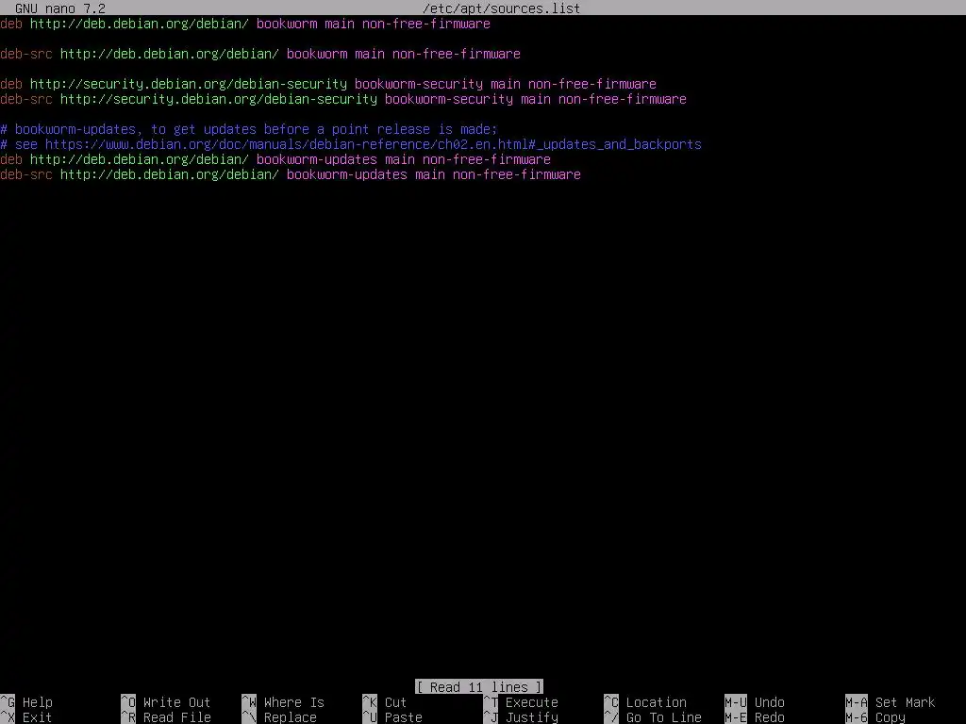Click the deb-src bookworm-updates line
Screen dimensions: 966x724
click(291, 174)
